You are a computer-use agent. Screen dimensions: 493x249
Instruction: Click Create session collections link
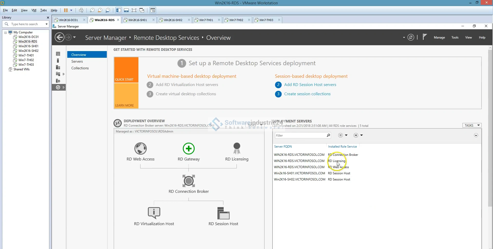point(307,94)
